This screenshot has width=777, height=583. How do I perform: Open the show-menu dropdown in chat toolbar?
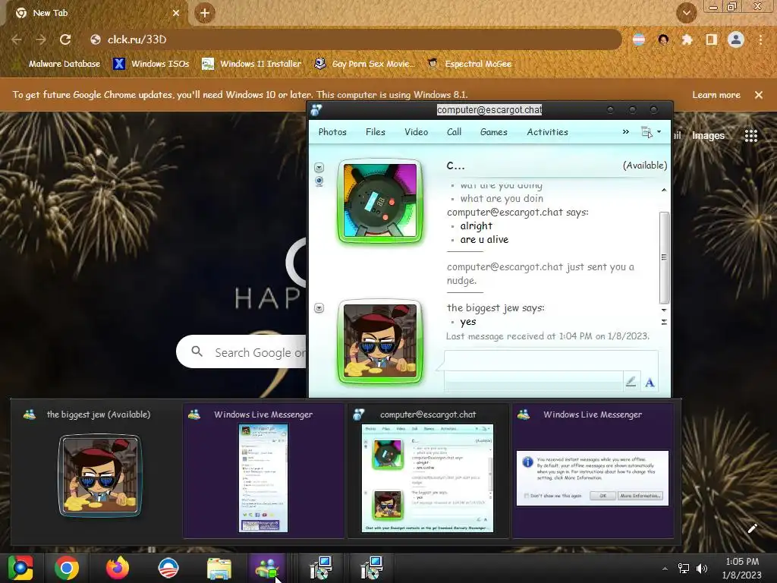point(650,132)
